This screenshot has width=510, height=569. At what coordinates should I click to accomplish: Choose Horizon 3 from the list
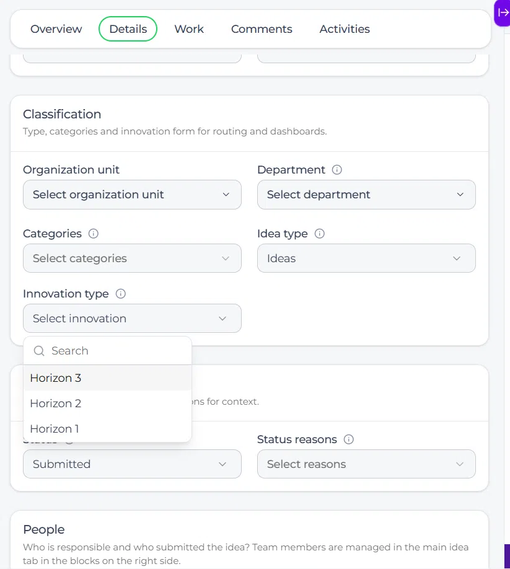click(107, 377)
